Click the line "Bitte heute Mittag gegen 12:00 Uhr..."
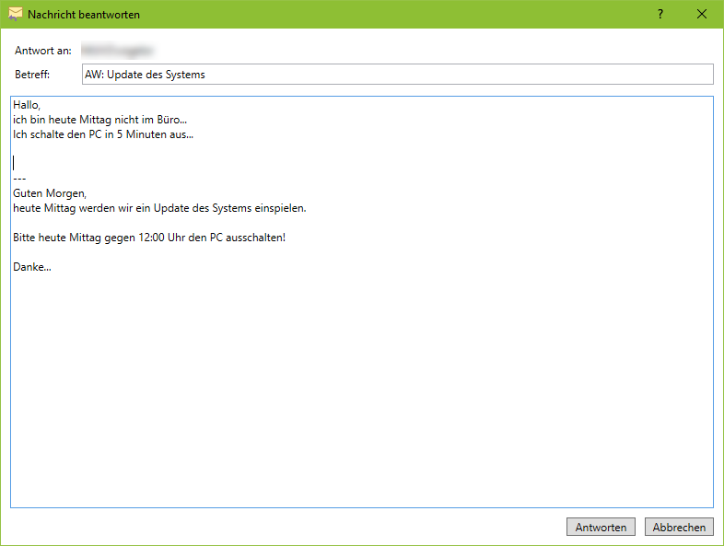This screenshot has width=724, height=546. [149, 238]
